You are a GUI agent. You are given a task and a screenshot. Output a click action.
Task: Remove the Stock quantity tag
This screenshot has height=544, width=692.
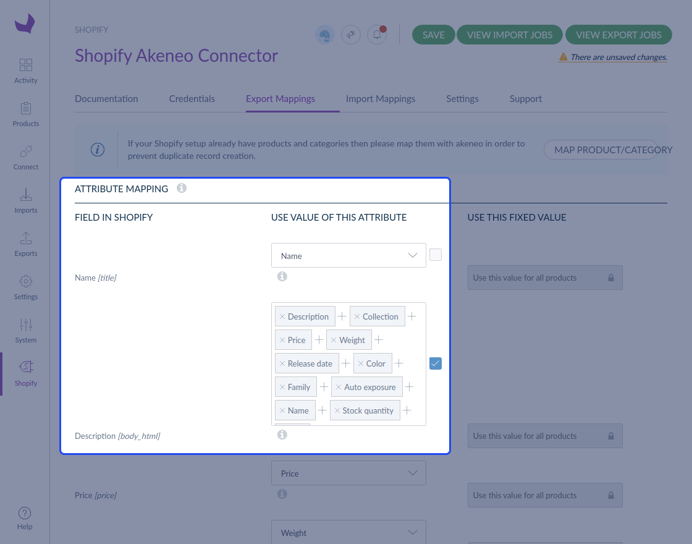(x=337, y=410)
